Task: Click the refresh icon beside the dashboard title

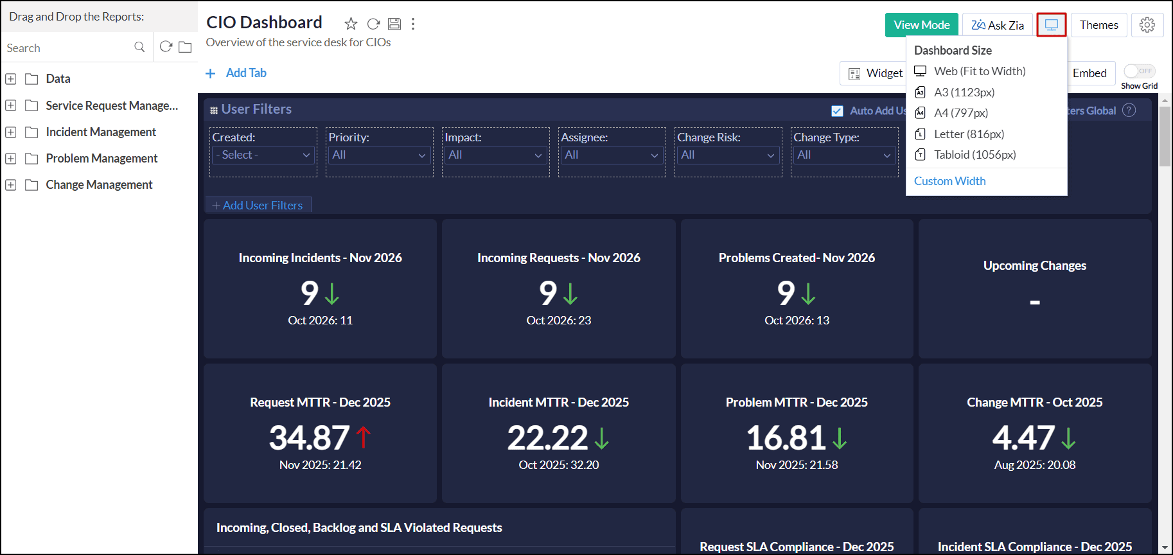Action: click(373, 24)
